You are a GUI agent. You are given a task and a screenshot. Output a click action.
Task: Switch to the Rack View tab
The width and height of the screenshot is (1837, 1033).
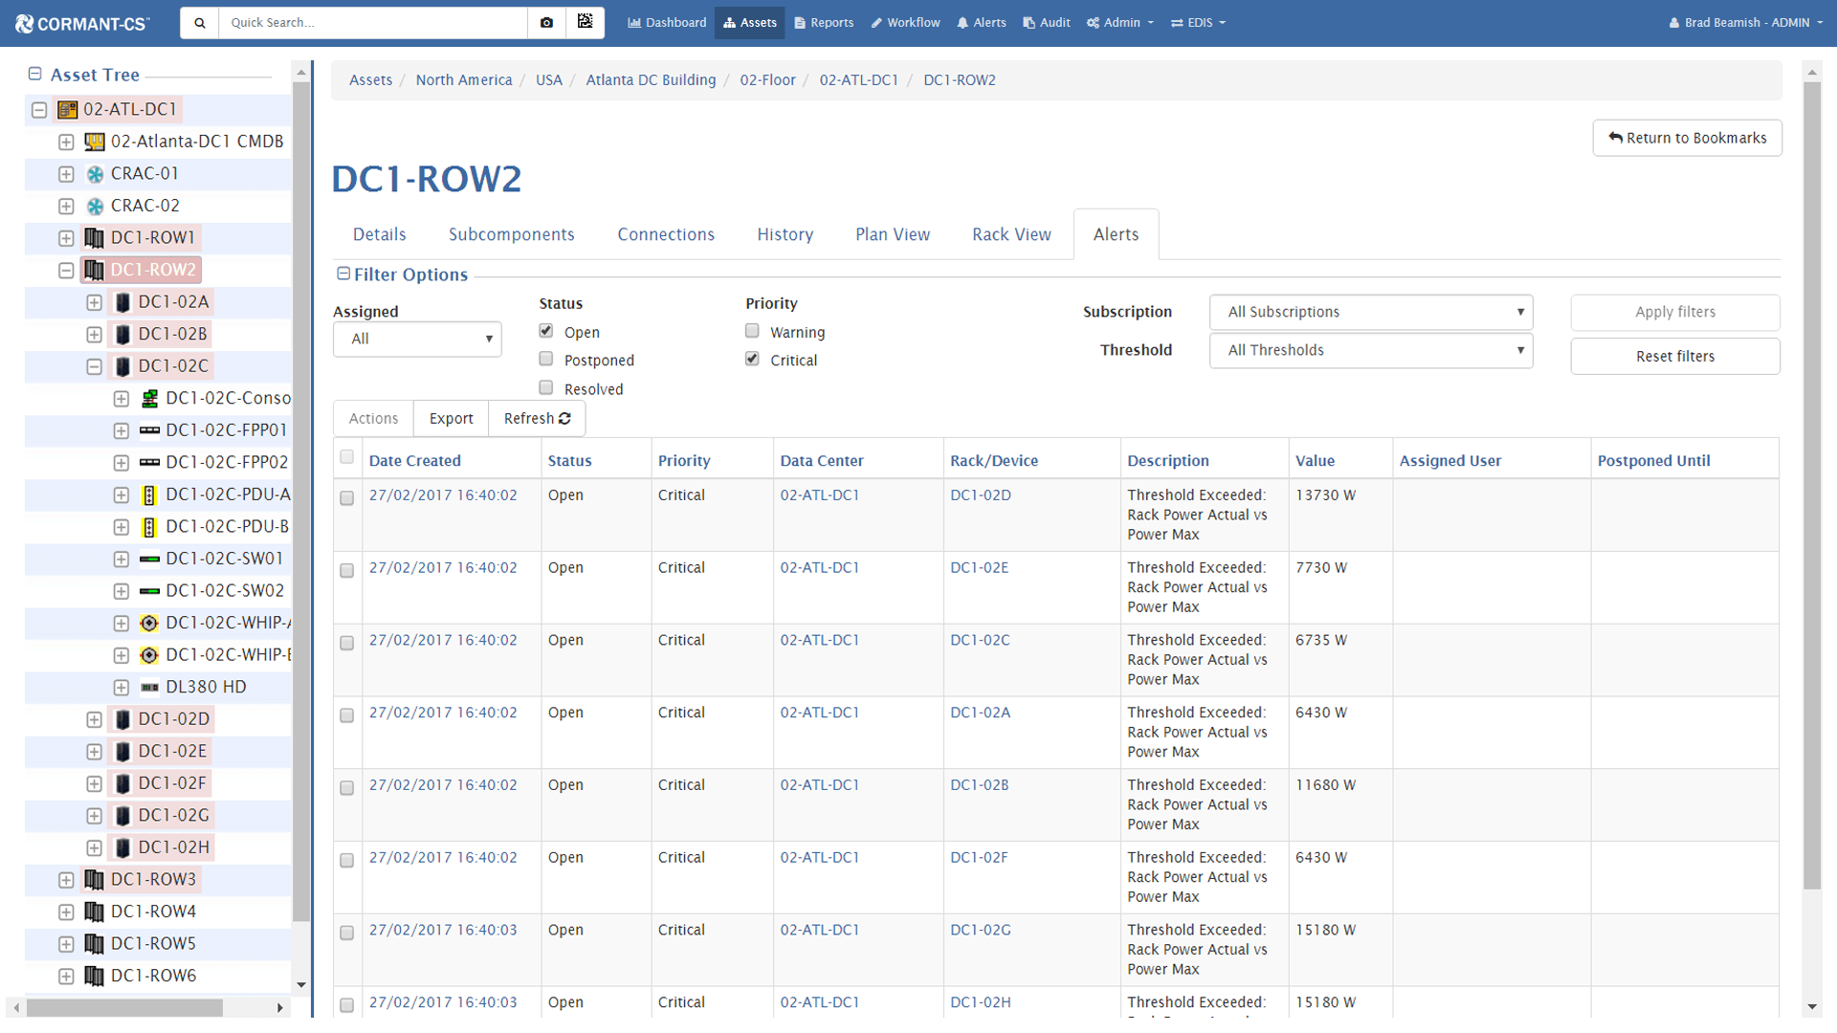pyautogui.click(x=1011, y=233)
